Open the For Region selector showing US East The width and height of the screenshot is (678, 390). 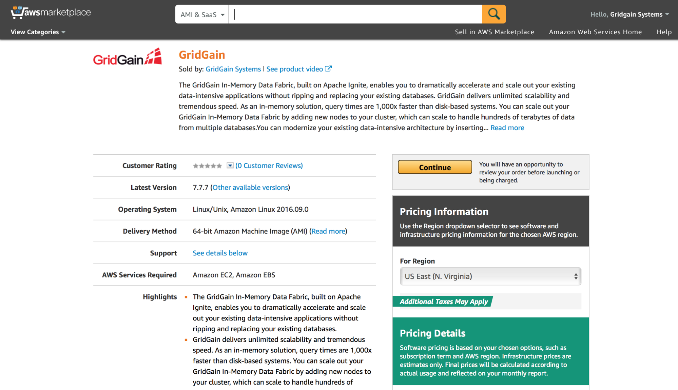[490, 276]
